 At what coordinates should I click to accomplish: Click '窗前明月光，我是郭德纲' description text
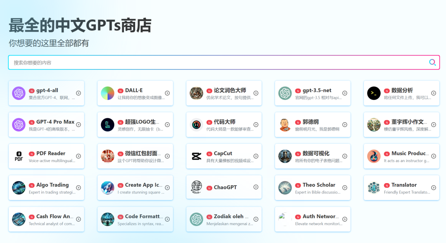click(x=317, y=129)
